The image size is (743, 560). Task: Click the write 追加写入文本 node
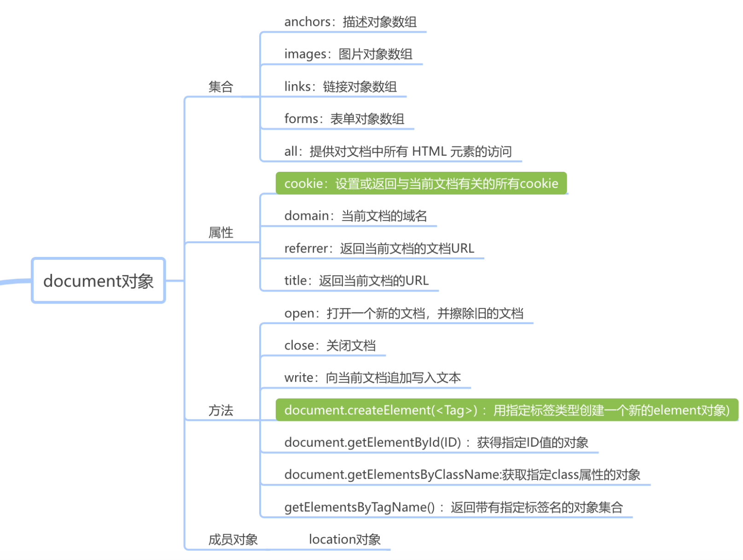click(x=372, y=378)
